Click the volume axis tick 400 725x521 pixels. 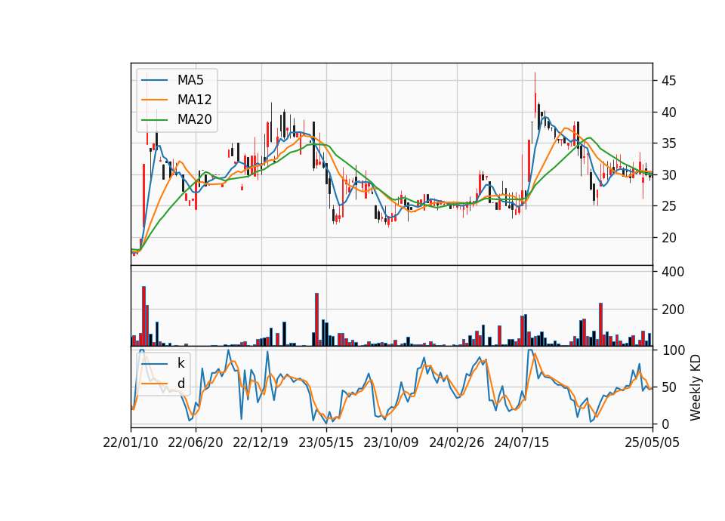click(673, 271)
